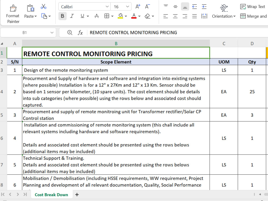This screenshot has height=201, width=268.
Task: Click the 'UOM' header cell
Action: (224, 62)
